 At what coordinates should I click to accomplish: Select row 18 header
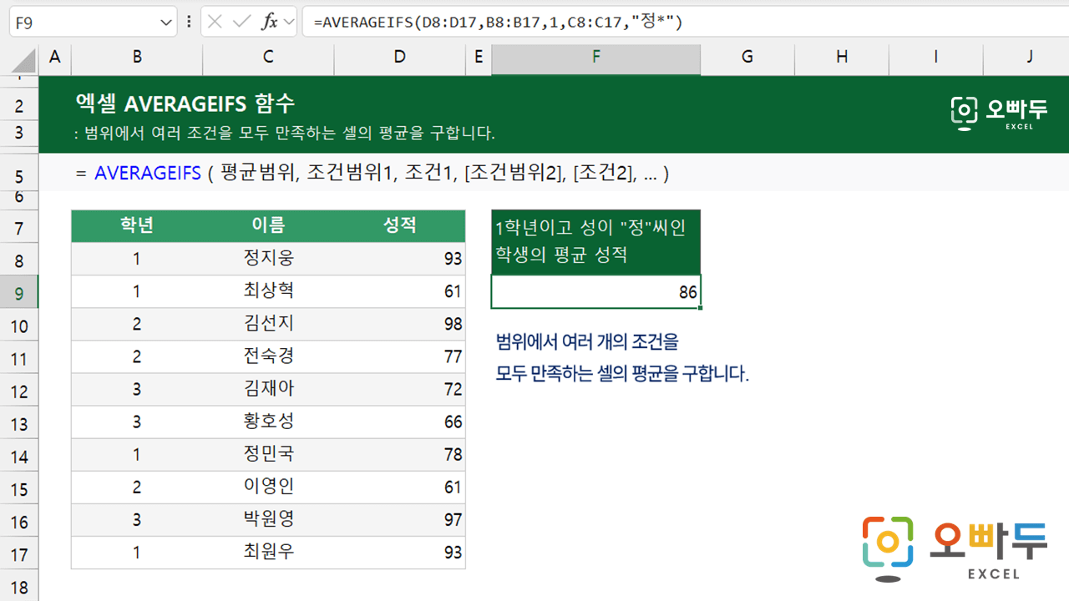pos(20,587)
